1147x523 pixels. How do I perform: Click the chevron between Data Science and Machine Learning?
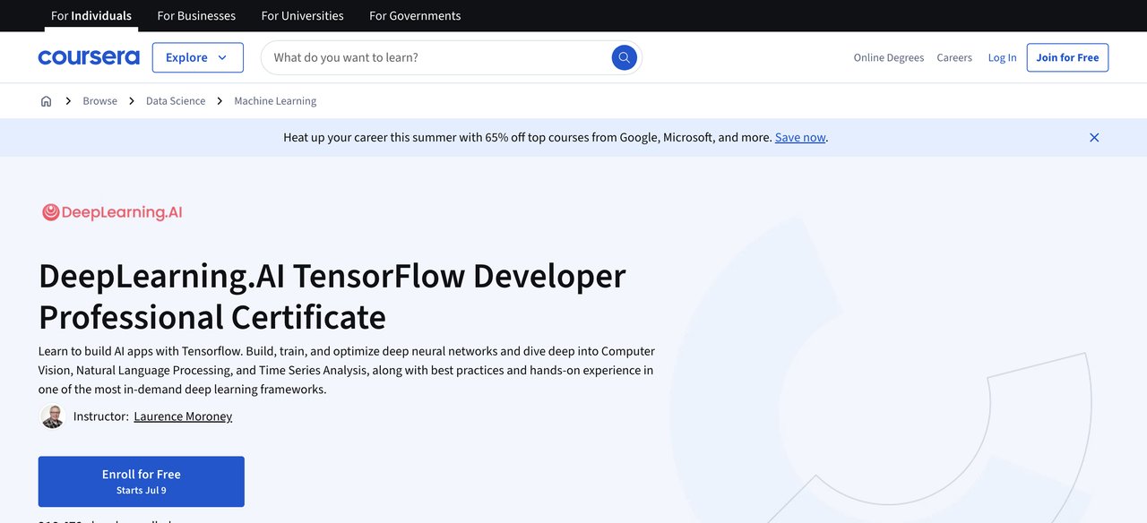(x=219, y=100)
